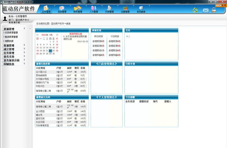Screen dimensions: 227x148
Task: Expand the 客源管理 sidebar section
Action: (x=24, y=45)
